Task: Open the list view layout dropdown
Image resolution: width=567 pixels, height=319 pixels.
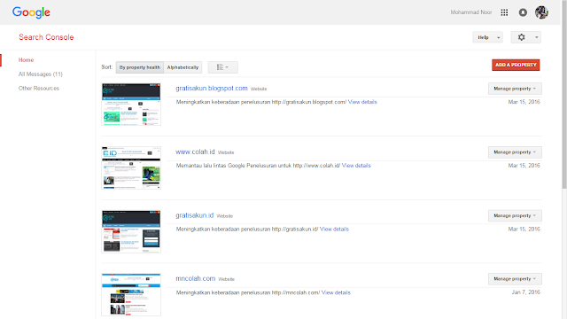Action: pos(222,67)
